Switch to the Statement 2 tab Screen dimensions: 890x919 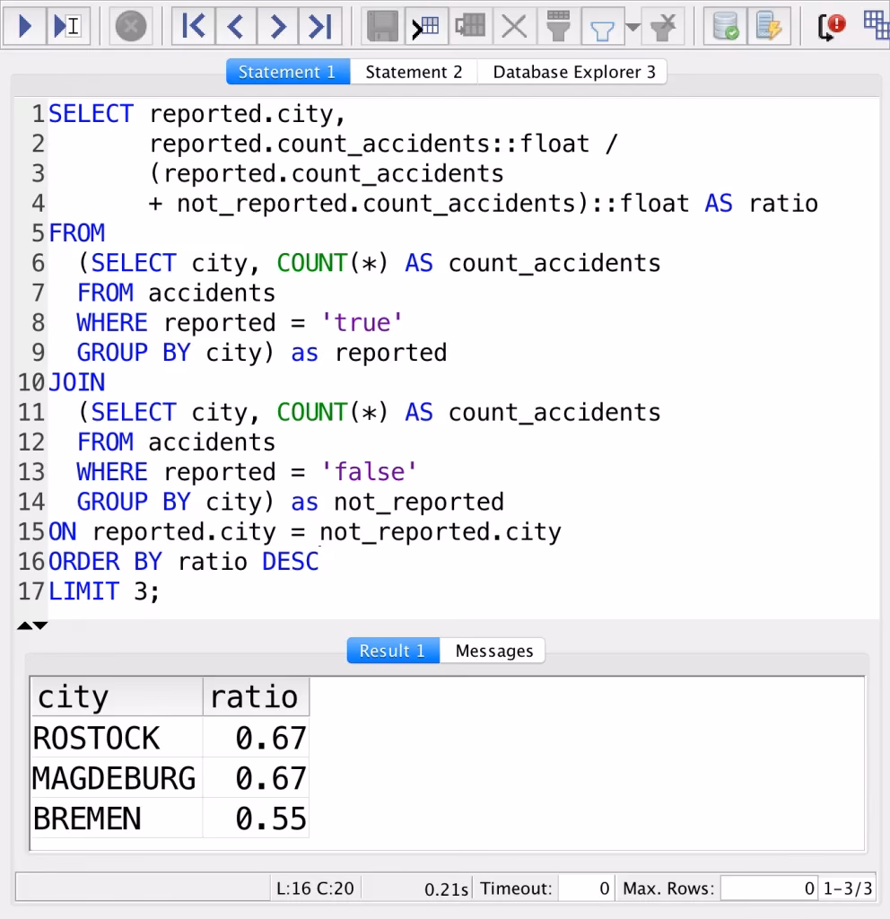[414, 71]
